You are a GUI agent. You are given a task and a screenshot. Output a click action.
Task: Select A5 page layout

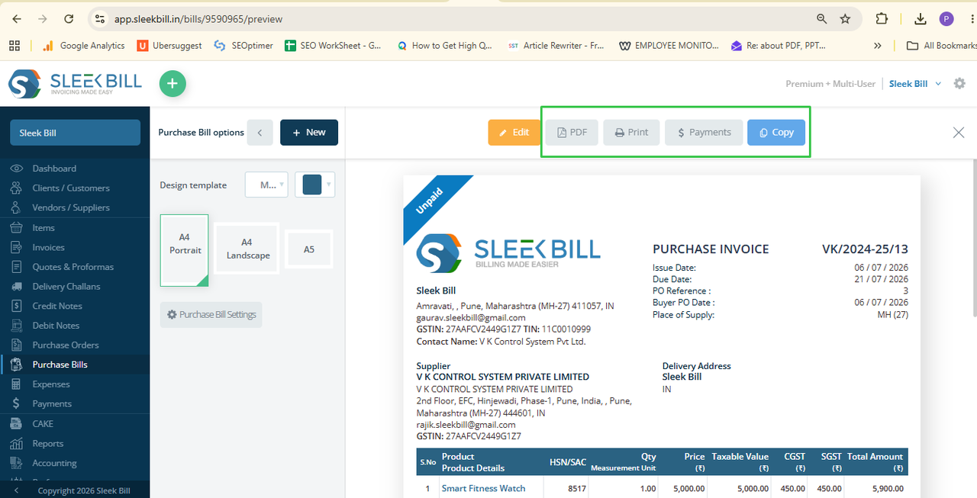coord(309,249)
